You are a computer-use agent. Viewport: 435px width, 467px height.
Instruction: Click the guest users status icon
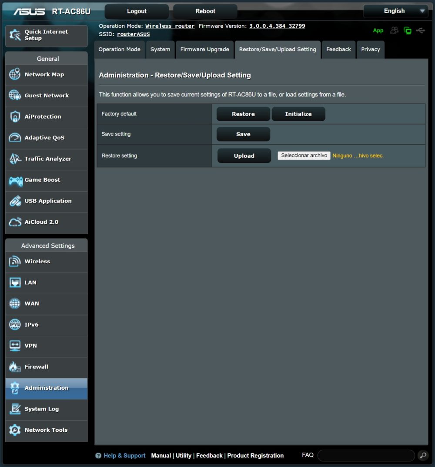(x=394, y=30)
